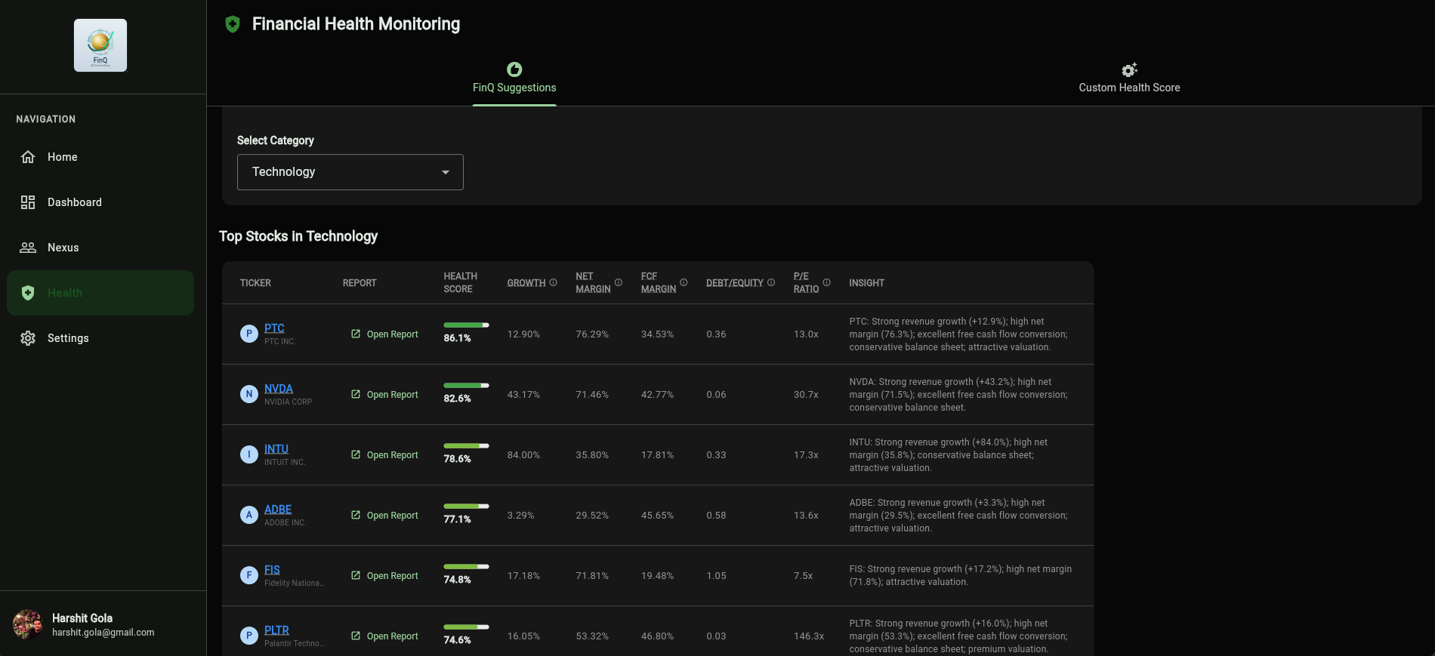The image size is (1435, 656).
Task: Click the external-link icon in NVDA row
Action: [356, 394]
